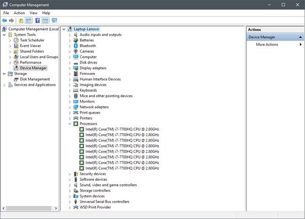Expand the Disk drives node
The height and width of the screenshot is (219, 305).
point(70,63)
